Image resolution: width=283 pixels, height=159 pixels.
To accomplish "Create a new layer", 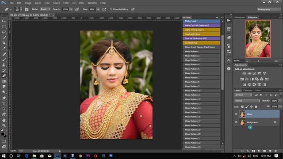I will pyautogui.click(x=270, y=151).
